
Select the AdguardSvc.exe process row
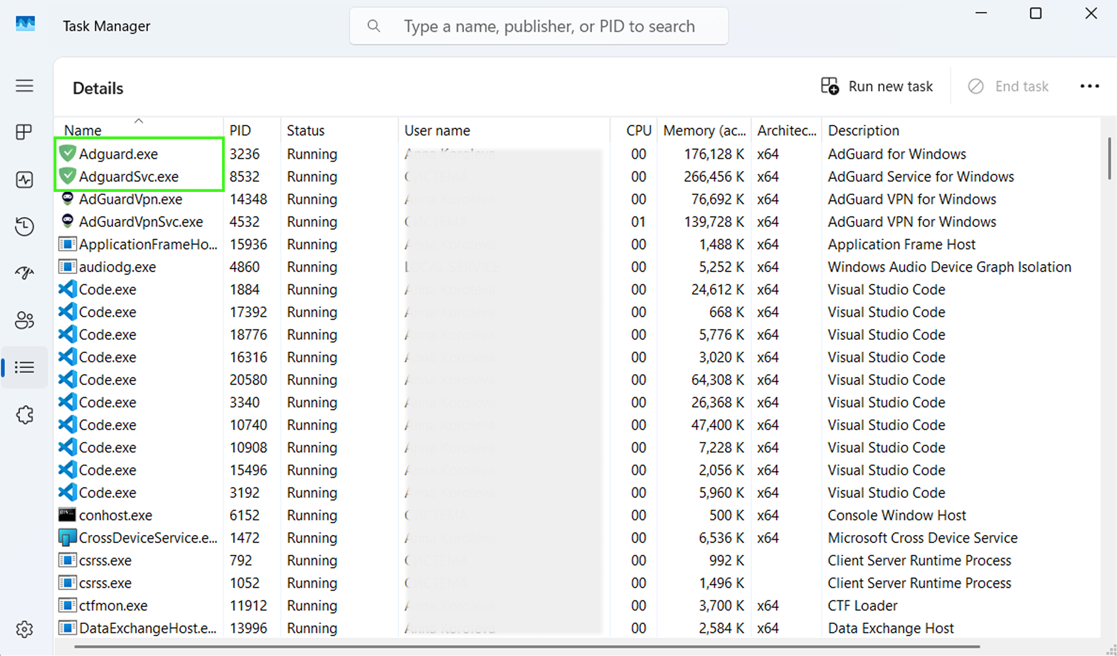pos(578,176)
